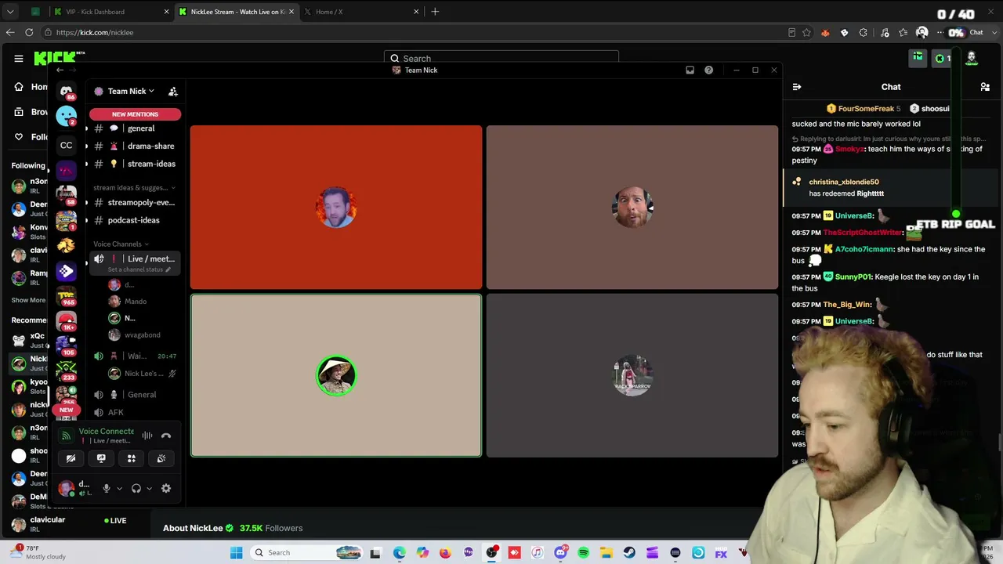Join the AFK voice channel
Viewport: 1003px width, 564px height.
[x=135, y=413]
